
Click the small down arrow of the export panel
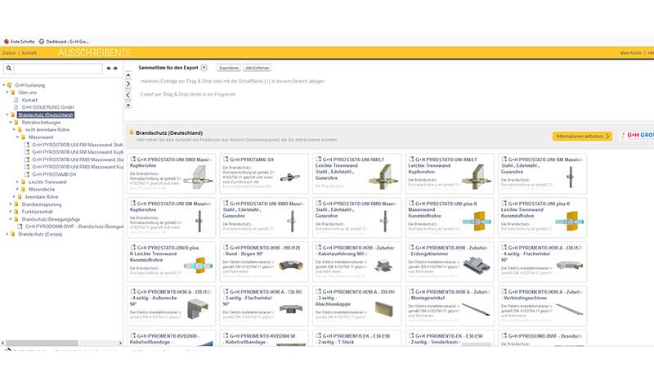point(128,105)
